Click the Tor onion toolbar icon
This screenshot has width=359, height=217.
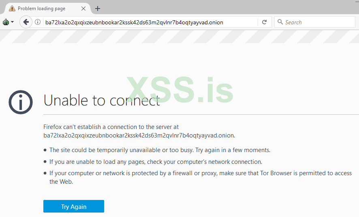click(6, 22)
